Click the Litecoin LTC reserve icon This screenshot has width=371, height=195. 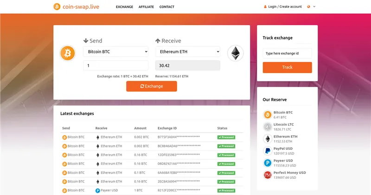pyautogui.click(x=268, y=126)
